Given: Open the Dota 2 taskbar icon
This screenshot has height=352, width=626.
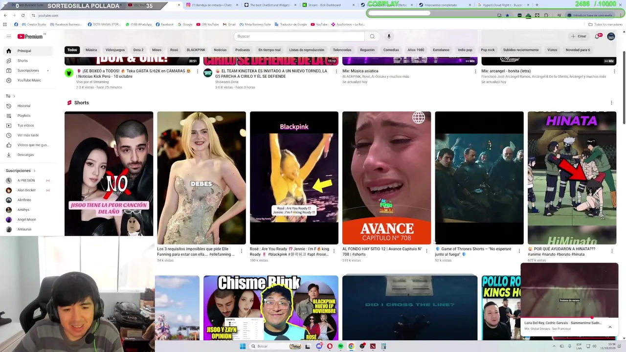Looking at the screenshot, I should click(373, 346).
